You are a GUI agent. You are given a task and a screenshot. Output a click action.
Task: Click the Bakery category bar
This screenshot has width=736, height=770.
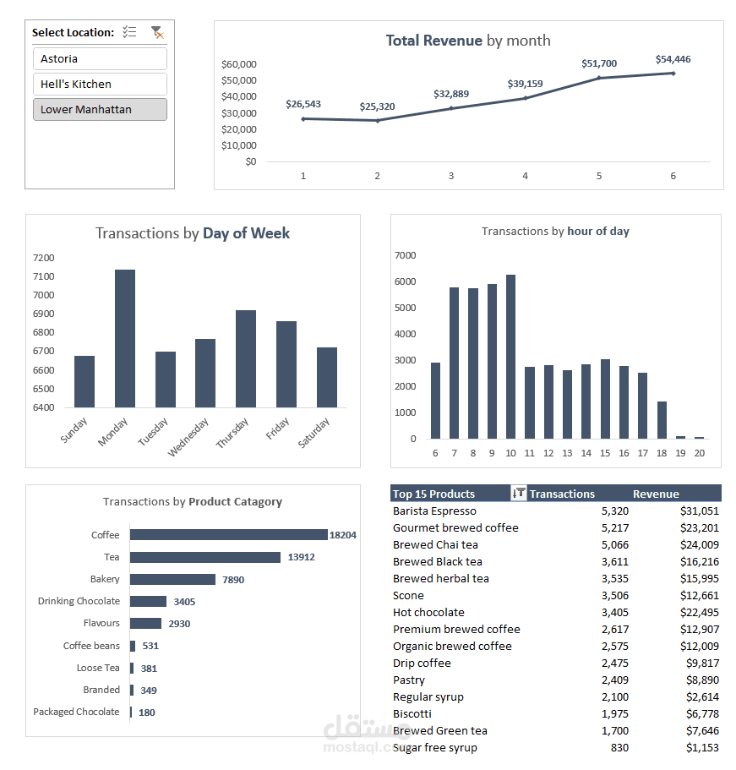[173, 580]
